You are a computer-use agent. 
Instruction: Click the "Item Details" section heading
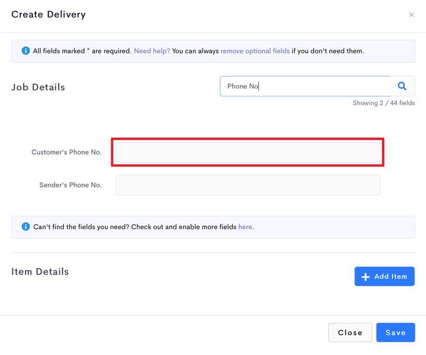(x=40, y=272)
